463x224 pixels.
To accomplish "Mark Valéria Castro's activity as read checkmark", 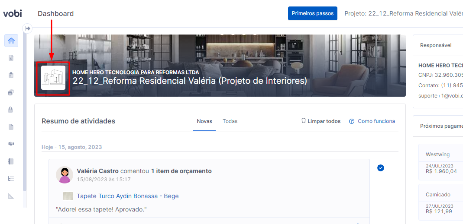I will tap(381, 168).
